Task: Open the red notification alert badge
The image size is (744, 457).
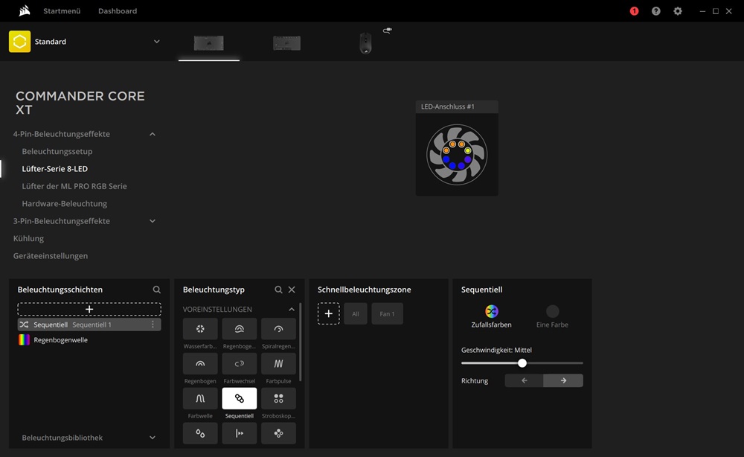Action: [634, 11]
